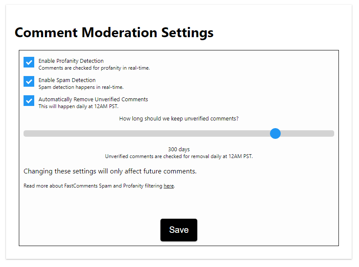
Task: Uncheck the Enable Spam Detection checkbox
Action: click(29, 82)
